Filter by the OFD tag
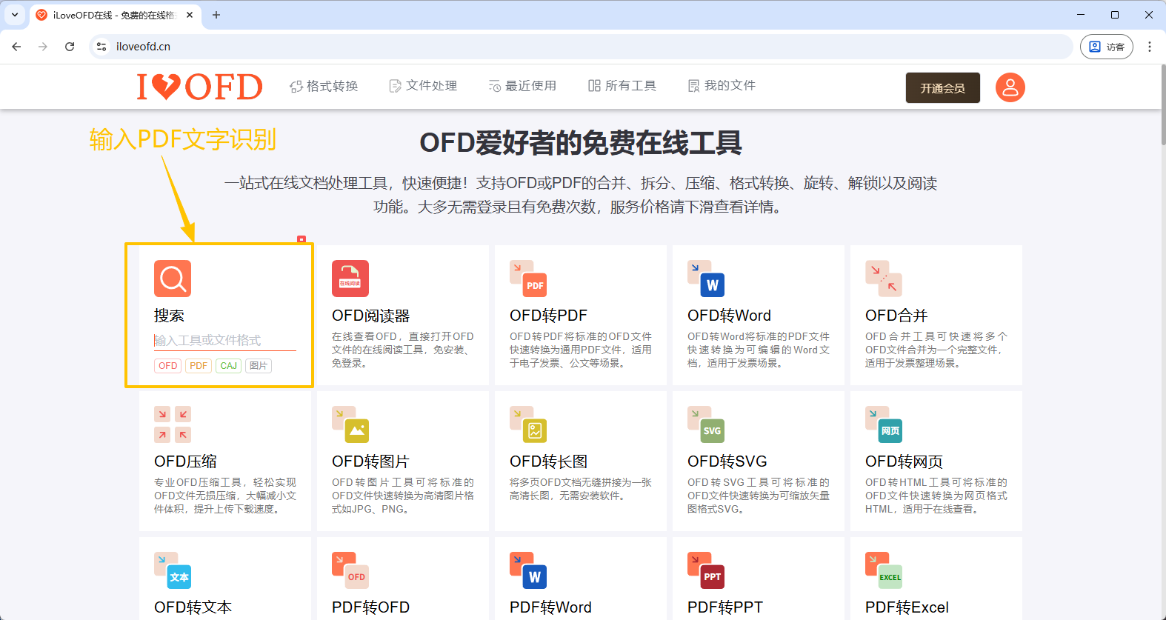The height and width of the screenshot is (620, 1166). (168, 366)
